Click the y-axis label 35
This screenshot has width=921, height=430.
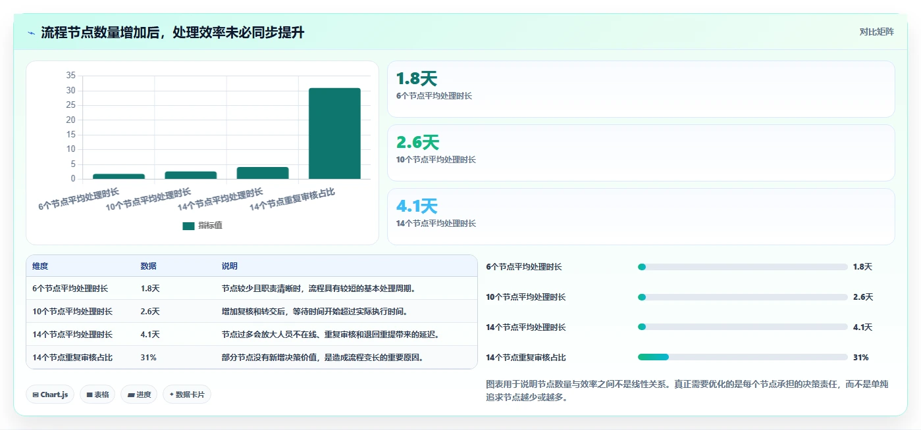(x=71, y=76)
